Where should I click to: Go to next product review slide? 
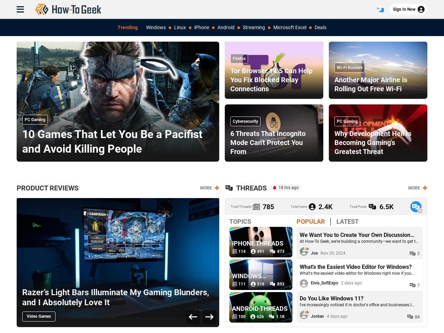coord(210,317)
